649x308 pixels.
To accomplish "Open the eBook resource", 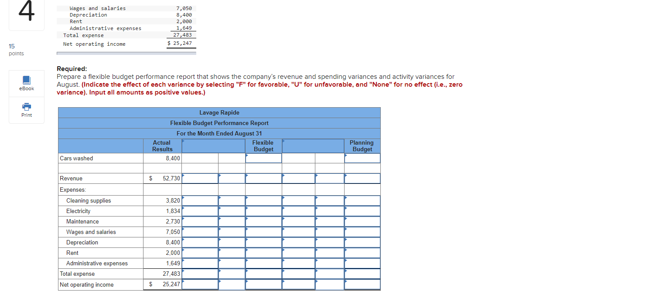I will pyautogui.click(x=26, y=83).
